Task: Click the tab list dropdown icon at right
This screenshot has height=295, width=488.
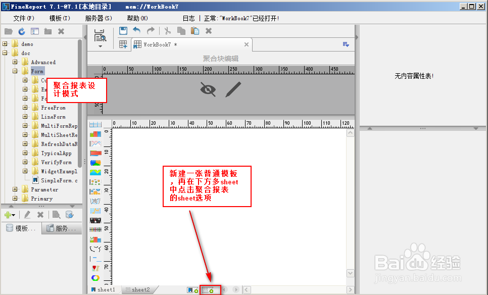Action: coord(346,44)
